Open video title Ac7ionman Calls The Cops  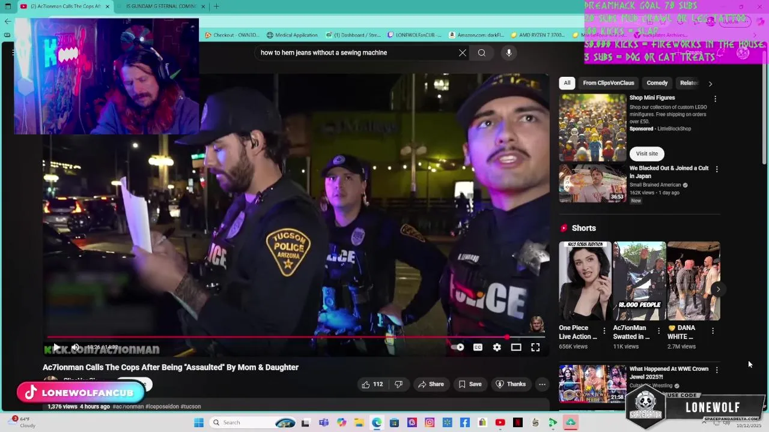[171, 367]
